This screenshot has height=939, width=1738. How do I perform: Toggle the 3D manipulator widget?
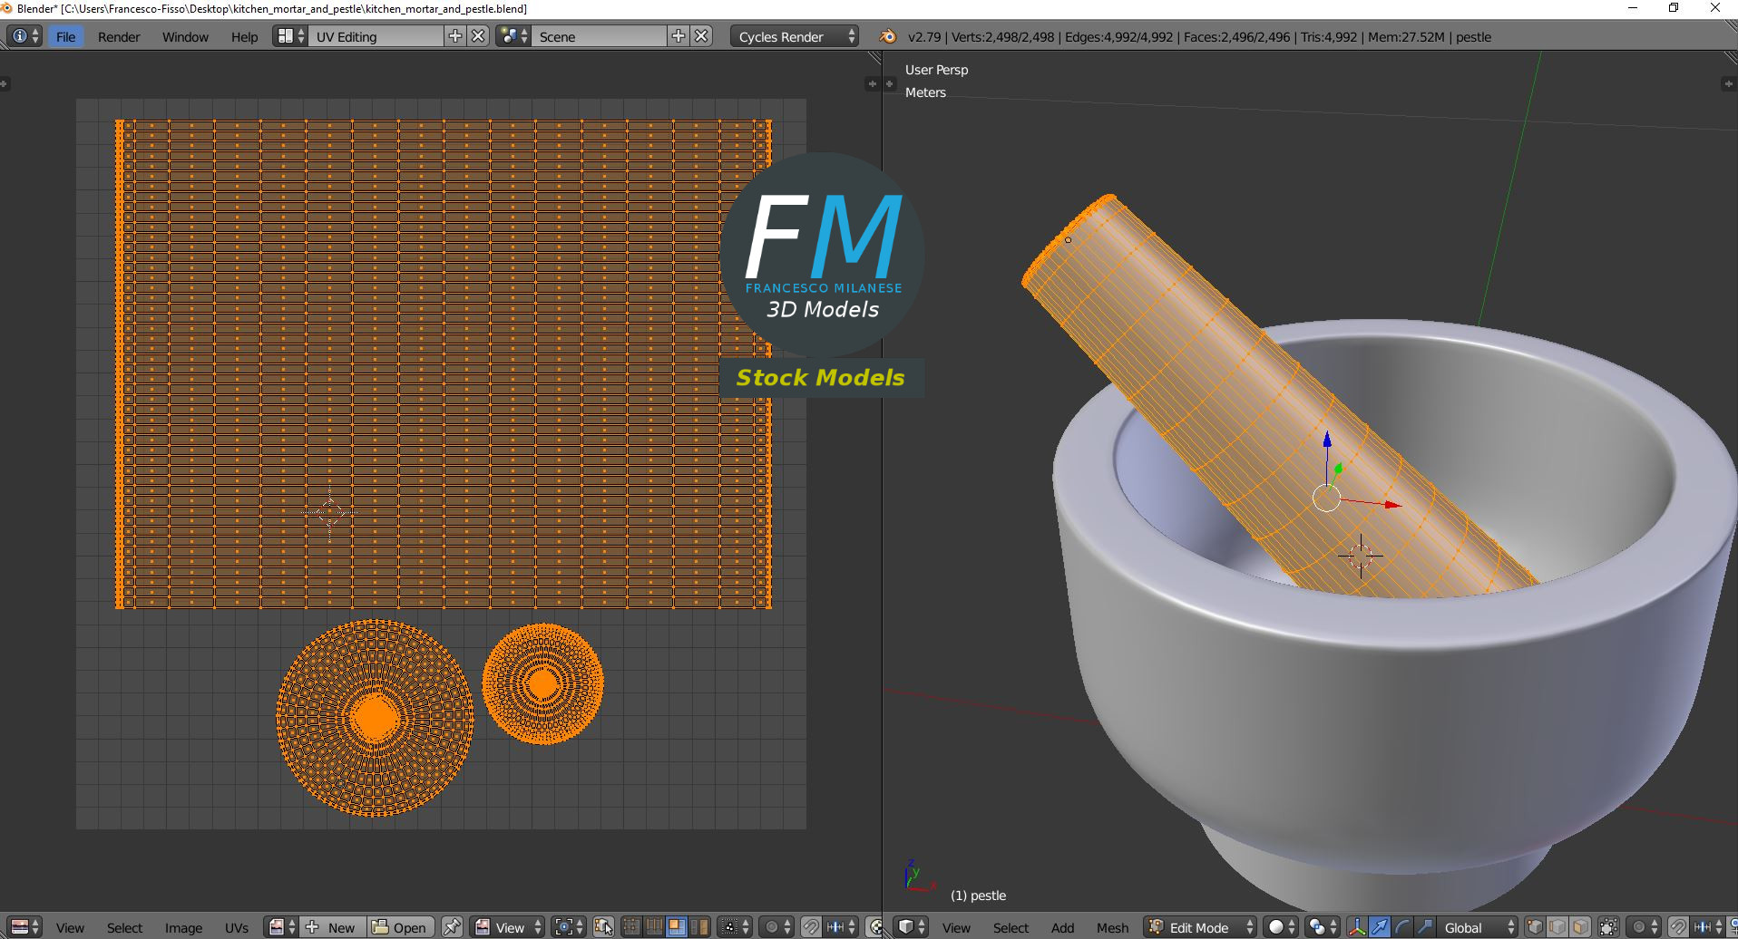[1357, 927]
